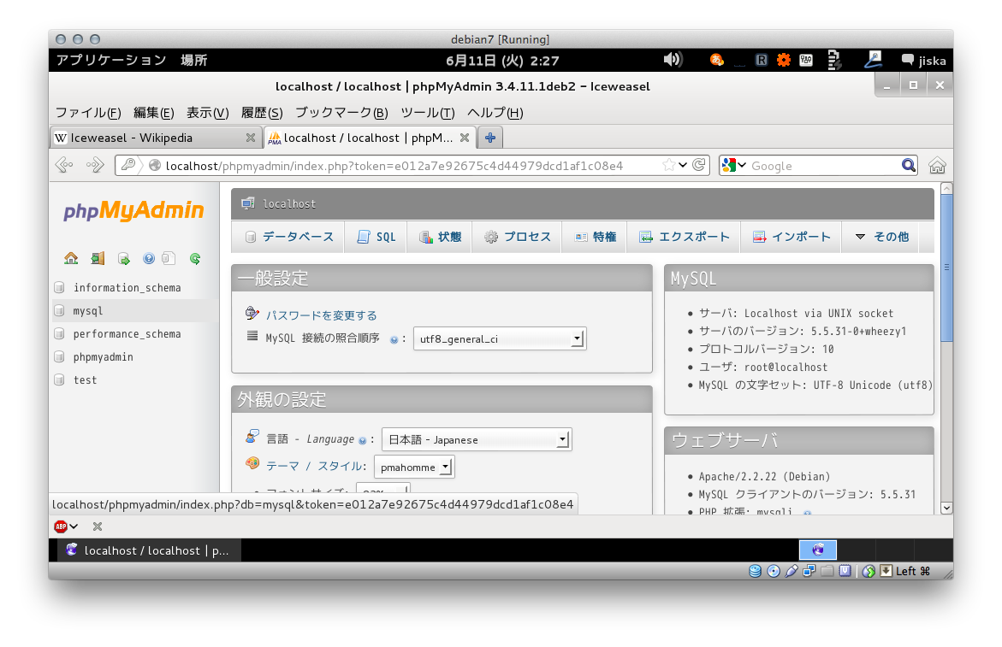Viewport: 1002px width, 647px height.
Task: Click the information_schema database icon
Action: [x=59, y=288]
